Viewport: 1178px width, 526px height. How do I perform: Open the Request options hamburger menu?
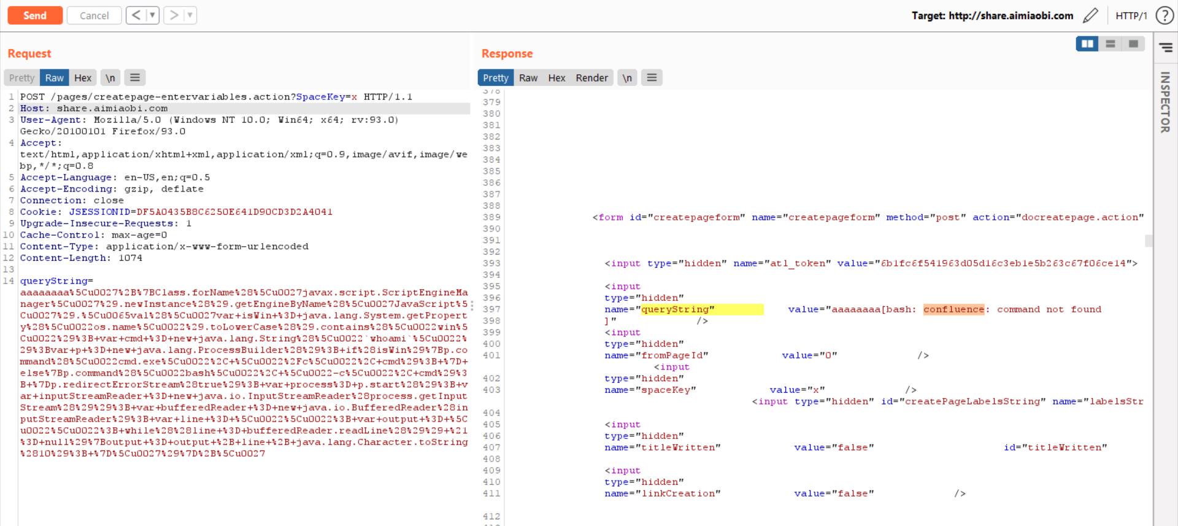point(135,78)
